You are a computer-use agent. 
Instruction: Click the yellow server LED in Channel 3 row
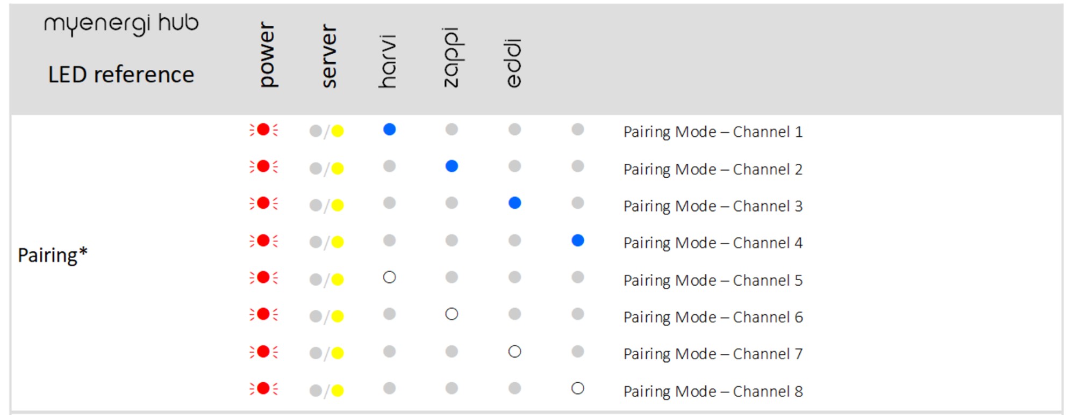click(338, 205)
